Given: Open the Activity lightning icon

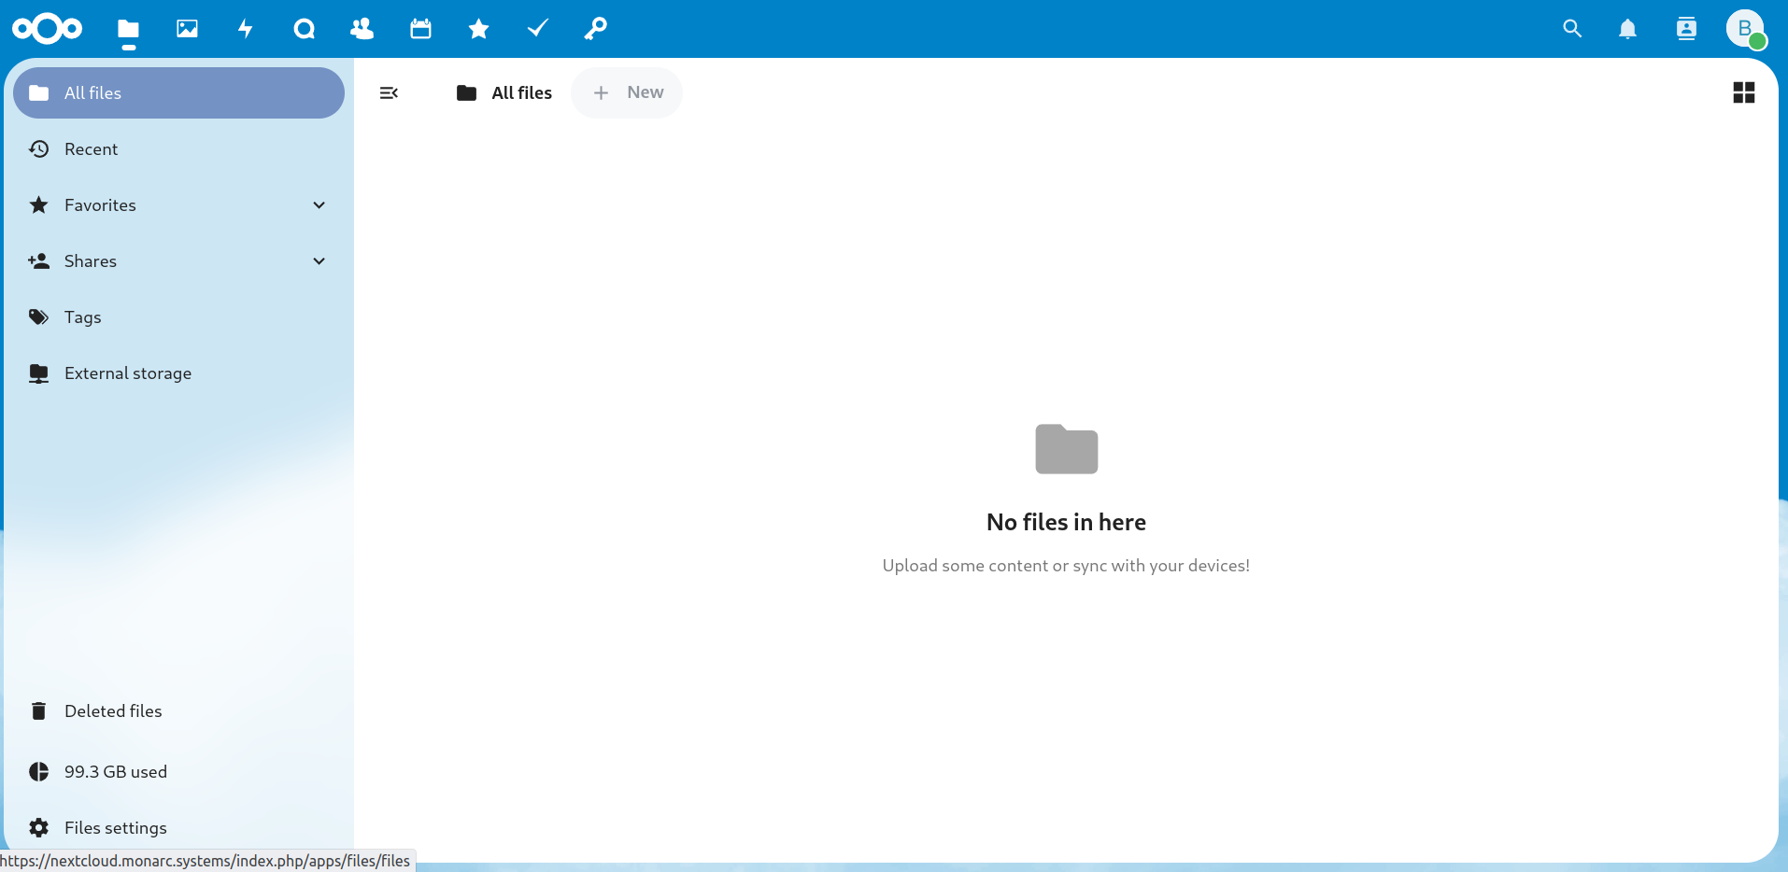Looking at the screenshot, I should point(246,29).
